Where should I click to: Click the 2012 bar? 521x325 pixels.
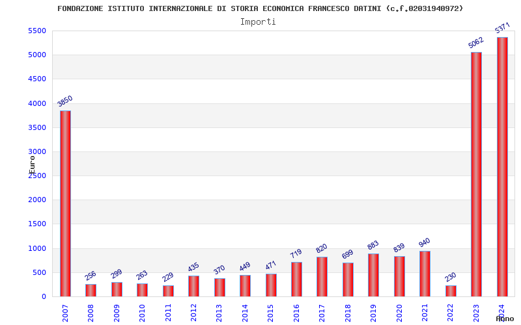(193, 286)
